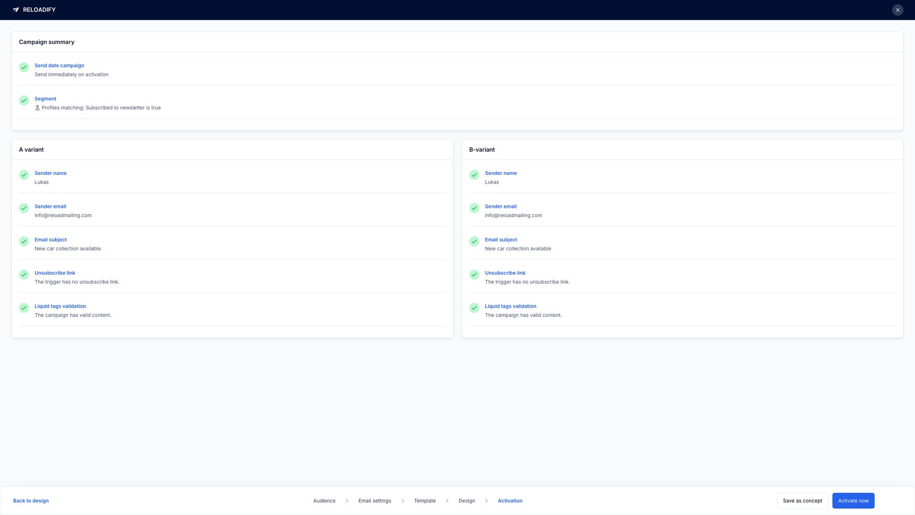Click the Reloadify paper plane logo icon

16,10
